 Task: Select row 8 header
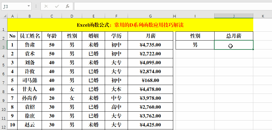(4, 89)
